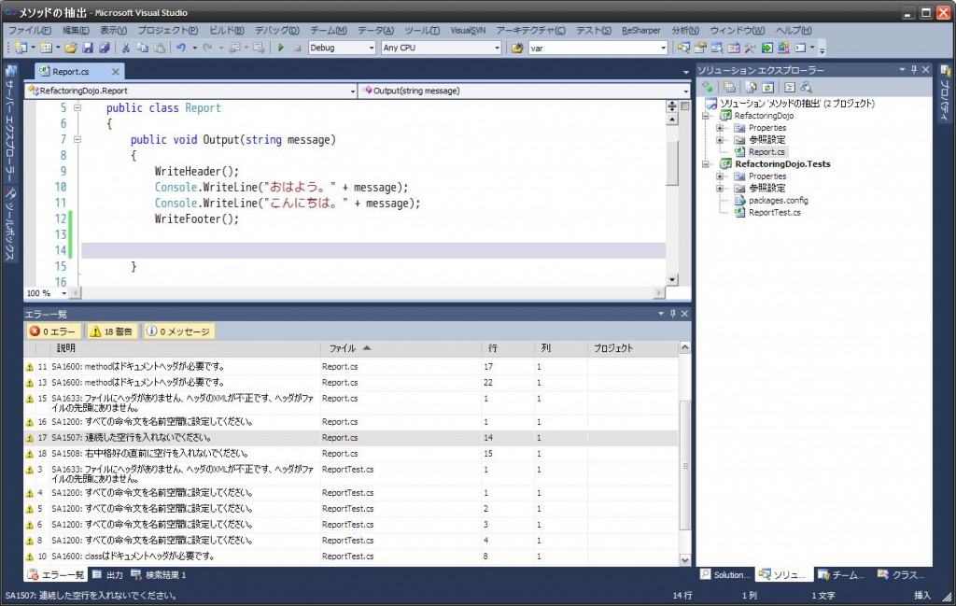This screenshot has height=606, width=956.
Task: Click the Undo arrow icon
Action: 181,48
